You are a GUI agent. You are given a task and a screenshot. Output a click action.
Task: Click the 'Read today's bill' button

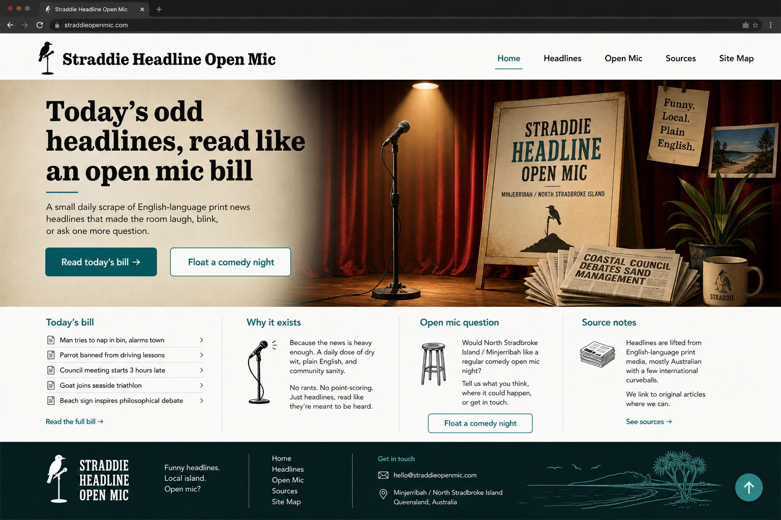(x=101, y=262)
